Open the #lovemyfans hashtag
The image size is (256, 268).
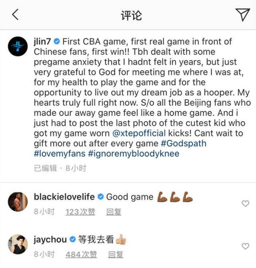[60, 153]
